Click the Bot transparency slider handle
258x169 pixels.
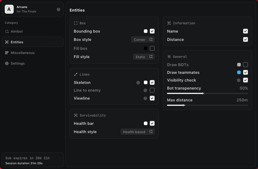(x=203, y=93)
